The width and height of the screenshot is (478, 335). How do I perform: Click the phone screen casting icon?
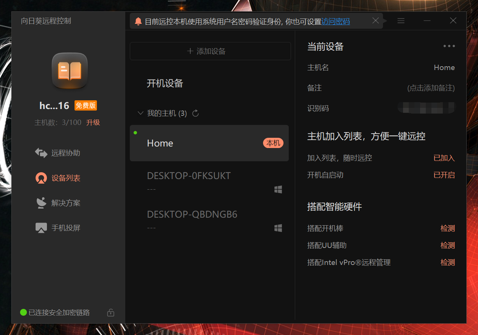(x=41, y=228)
